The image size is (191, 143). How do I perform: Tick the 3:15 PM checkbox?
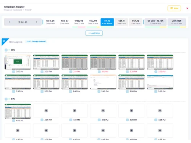[99, 72]
